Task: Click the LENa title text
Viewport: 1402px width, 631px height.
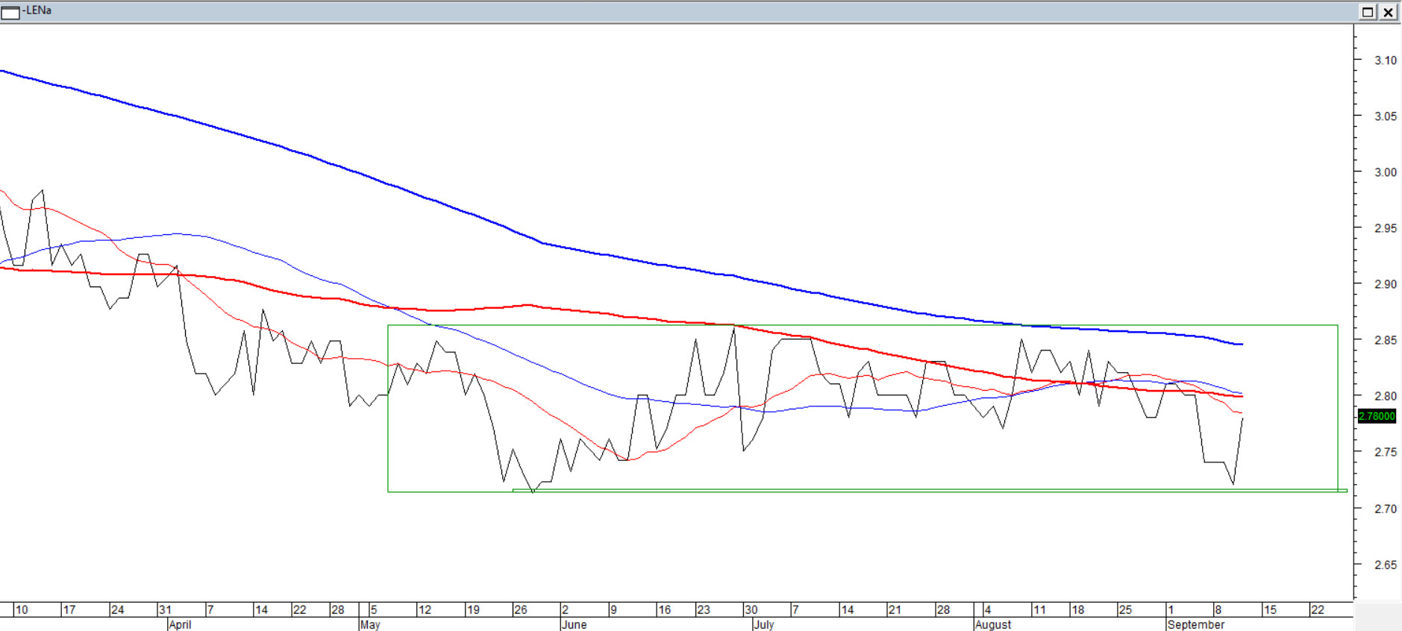Action: pos(37,10)
